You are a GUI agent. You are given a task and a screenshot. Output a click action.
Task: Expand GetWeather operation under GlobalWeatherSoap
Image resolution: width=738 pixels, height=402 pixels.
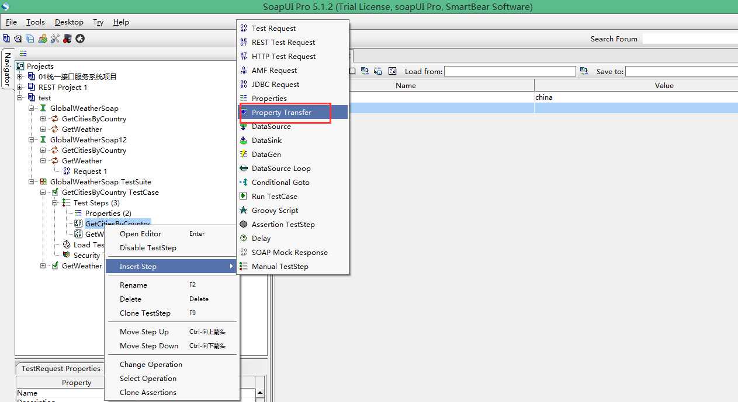[43, 129]
